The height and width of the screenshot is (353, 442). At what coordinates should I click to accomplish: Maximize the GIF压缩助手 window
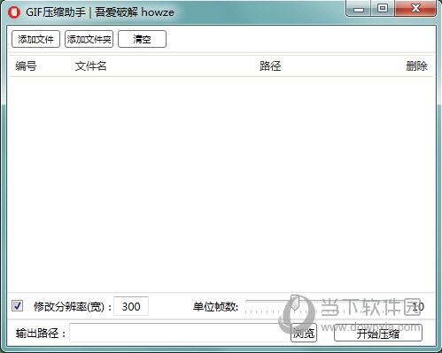pyautogui.click(x=383, y=8)
